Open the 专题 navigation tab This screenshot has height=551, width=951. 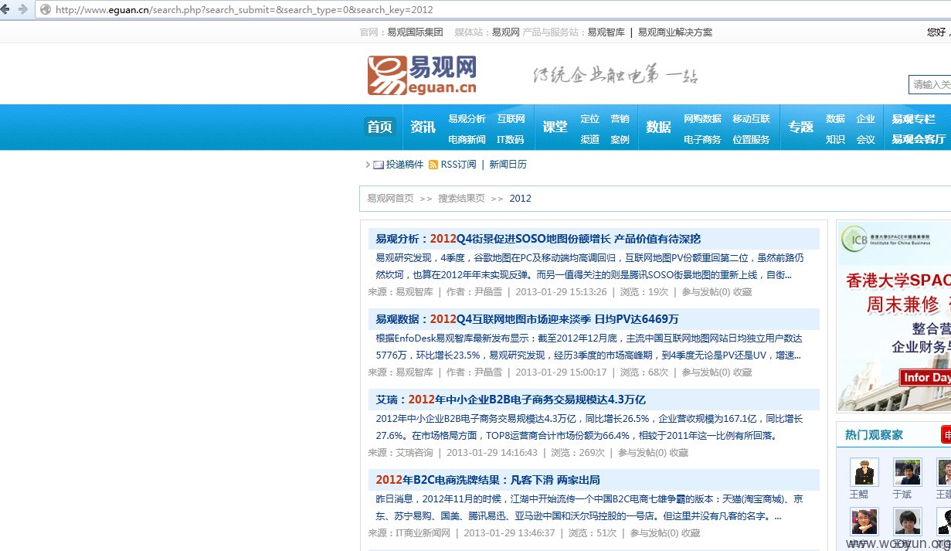(x=801, y=127)
